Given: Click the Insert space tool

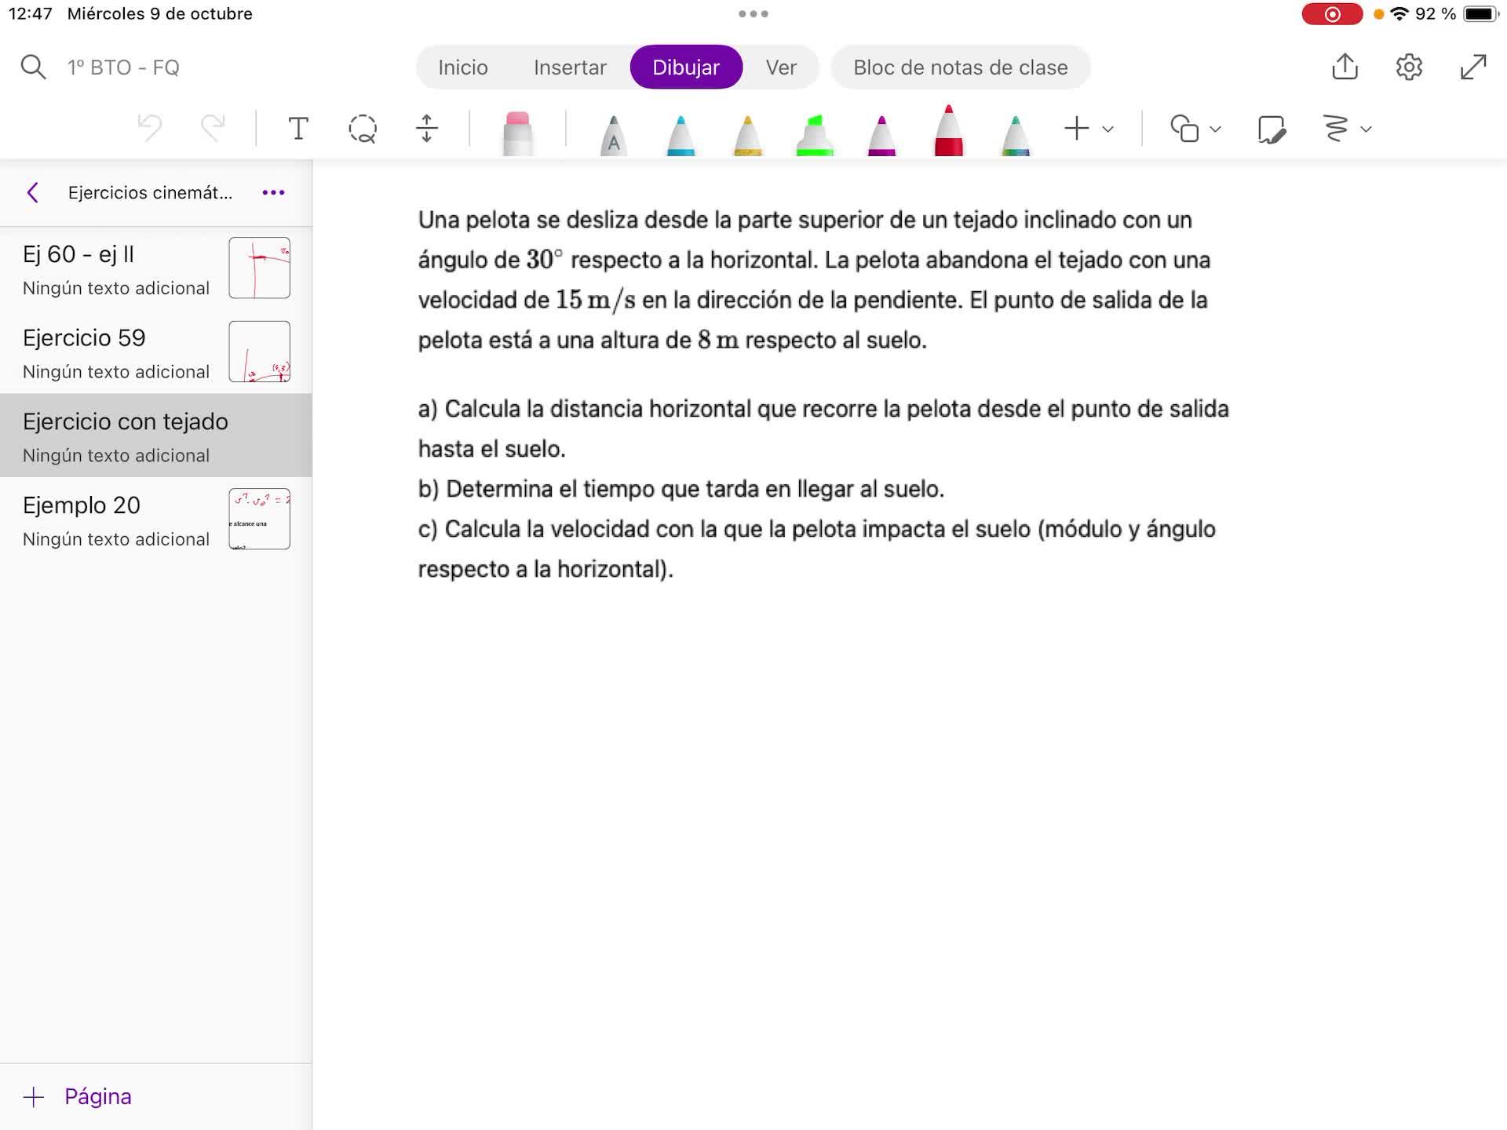Looking at the screenshot, I should click(x=426, y=129).
